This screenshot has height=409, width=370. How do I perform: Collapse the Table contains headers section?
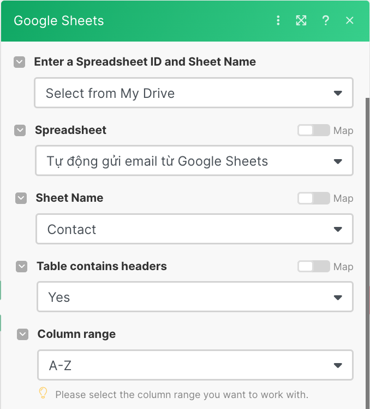pyautogui.click(x=22, y=266)
